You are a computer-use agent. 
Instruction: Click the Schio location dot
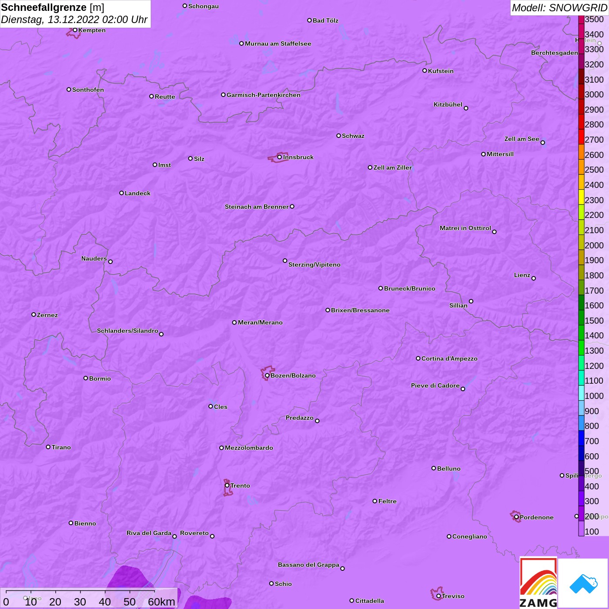coord(271,584)
